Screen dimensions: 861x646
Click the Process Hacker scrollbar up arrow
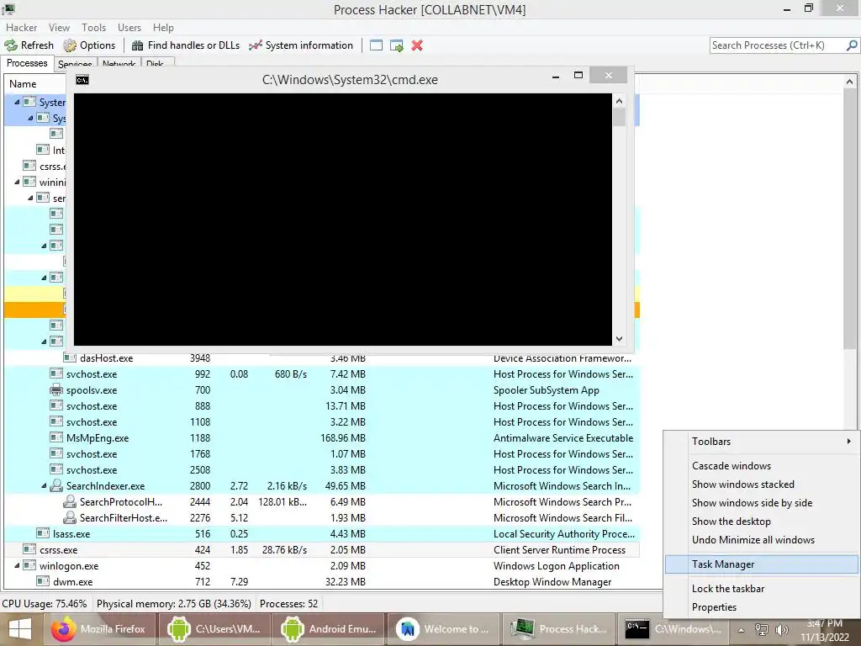[x=849, y=82]
